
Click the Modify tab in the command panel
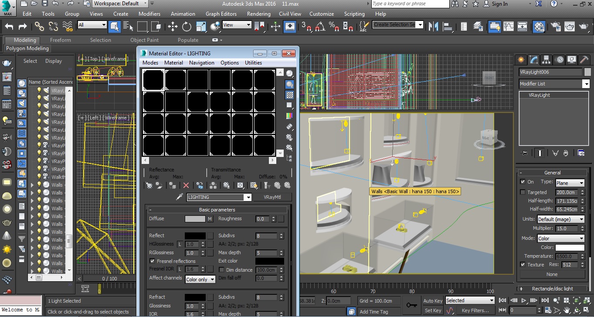coord(533,60)
